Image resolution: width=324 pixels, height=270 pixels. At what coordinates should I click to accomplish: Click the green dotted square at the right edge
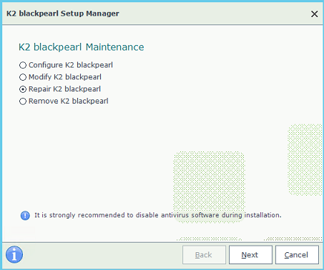[x=305, y=160]
